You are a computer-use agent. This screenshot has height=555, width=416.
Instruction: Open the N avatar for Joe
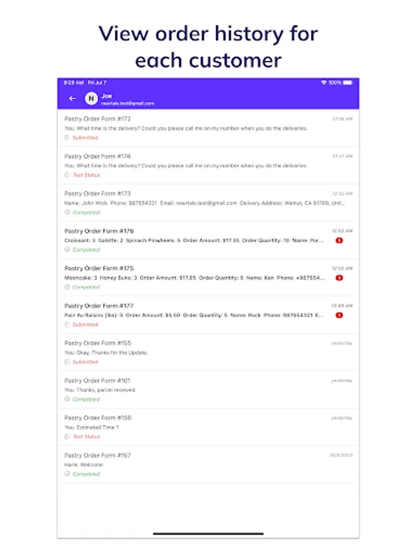[91, 99]
